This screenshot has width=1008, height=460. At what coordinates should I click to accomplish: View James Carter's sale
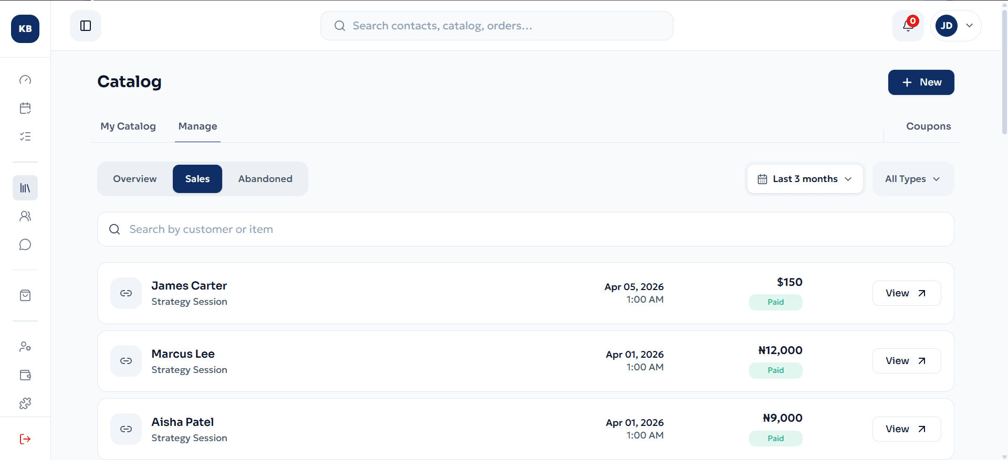pyautogui.click(x=907, y=293)
